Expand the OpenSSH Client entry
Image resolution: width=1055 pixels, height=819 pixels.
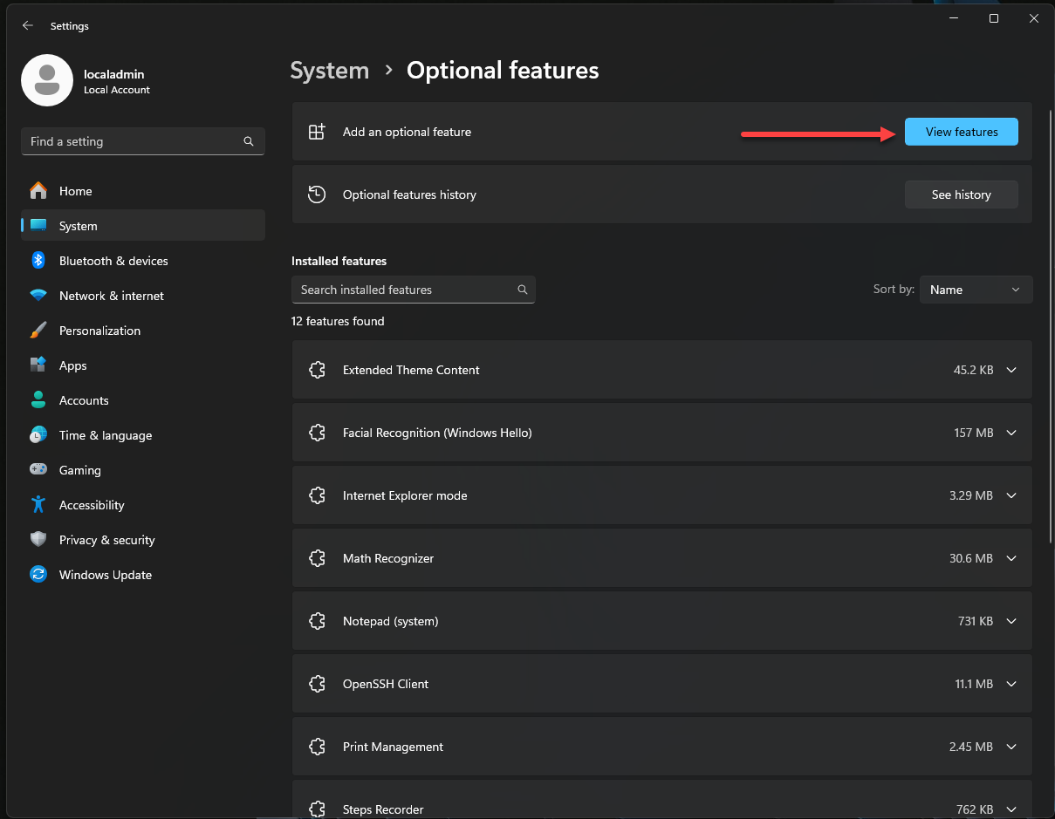click(x=1011, y=684)
